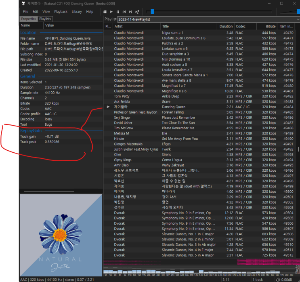Open the Playlist dropdown 2023-11-NewPlaylist

208,19
